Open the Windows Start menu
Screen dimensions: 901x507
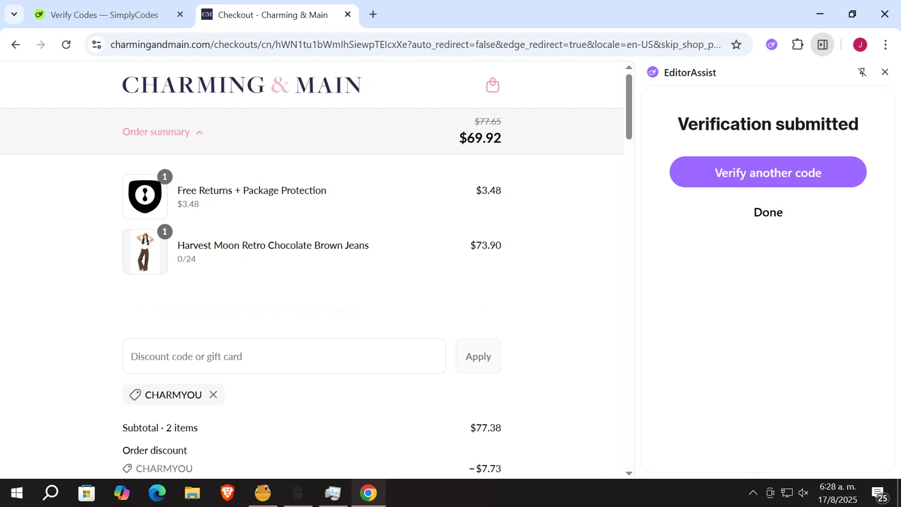click(17, 493)
